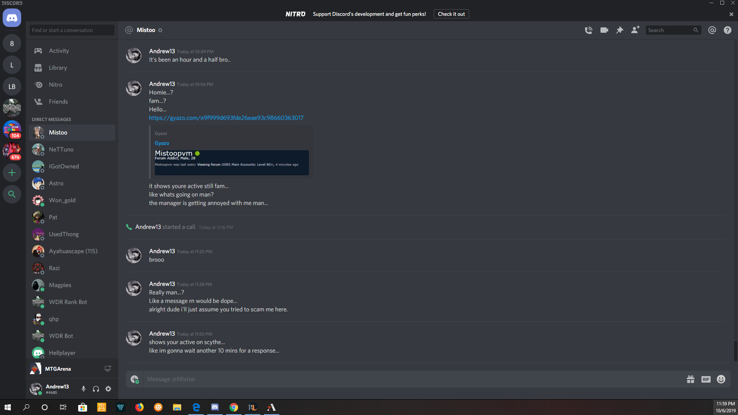Open the WDR Rank Bot conversation

[72, 302]
